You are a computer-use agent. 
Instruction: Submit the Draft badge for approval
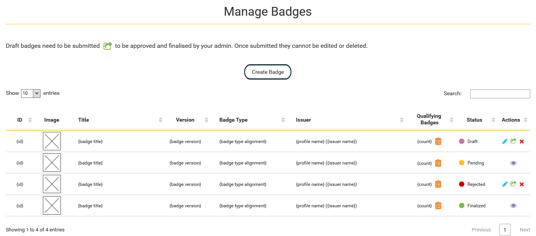coord(513,141)
